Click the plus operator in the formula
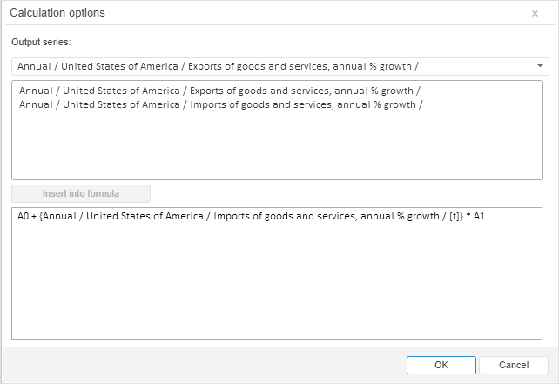The height and width of the screenshot is (384, 559). (x=33, y=216)
